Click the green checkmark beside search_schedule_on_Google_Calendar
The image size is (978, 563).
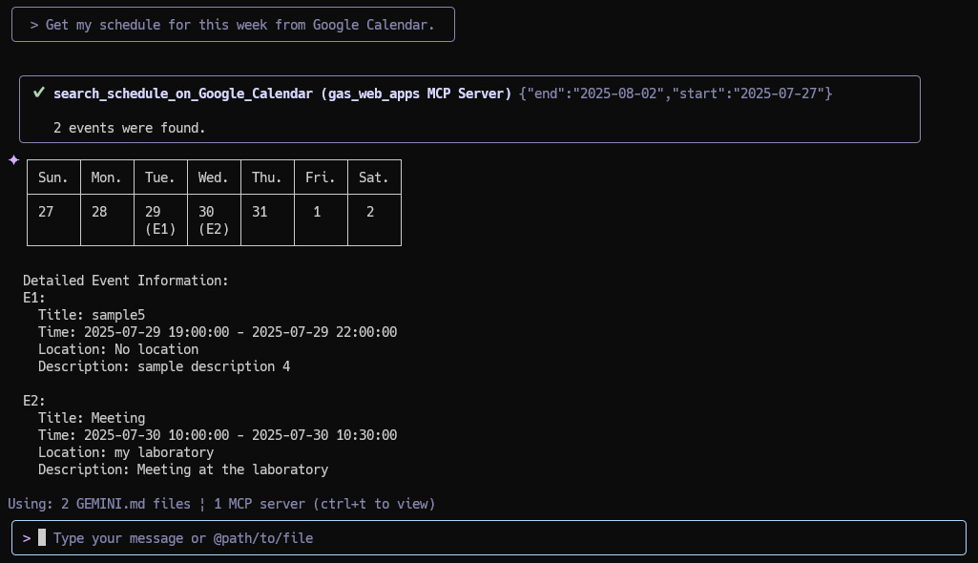39,93
